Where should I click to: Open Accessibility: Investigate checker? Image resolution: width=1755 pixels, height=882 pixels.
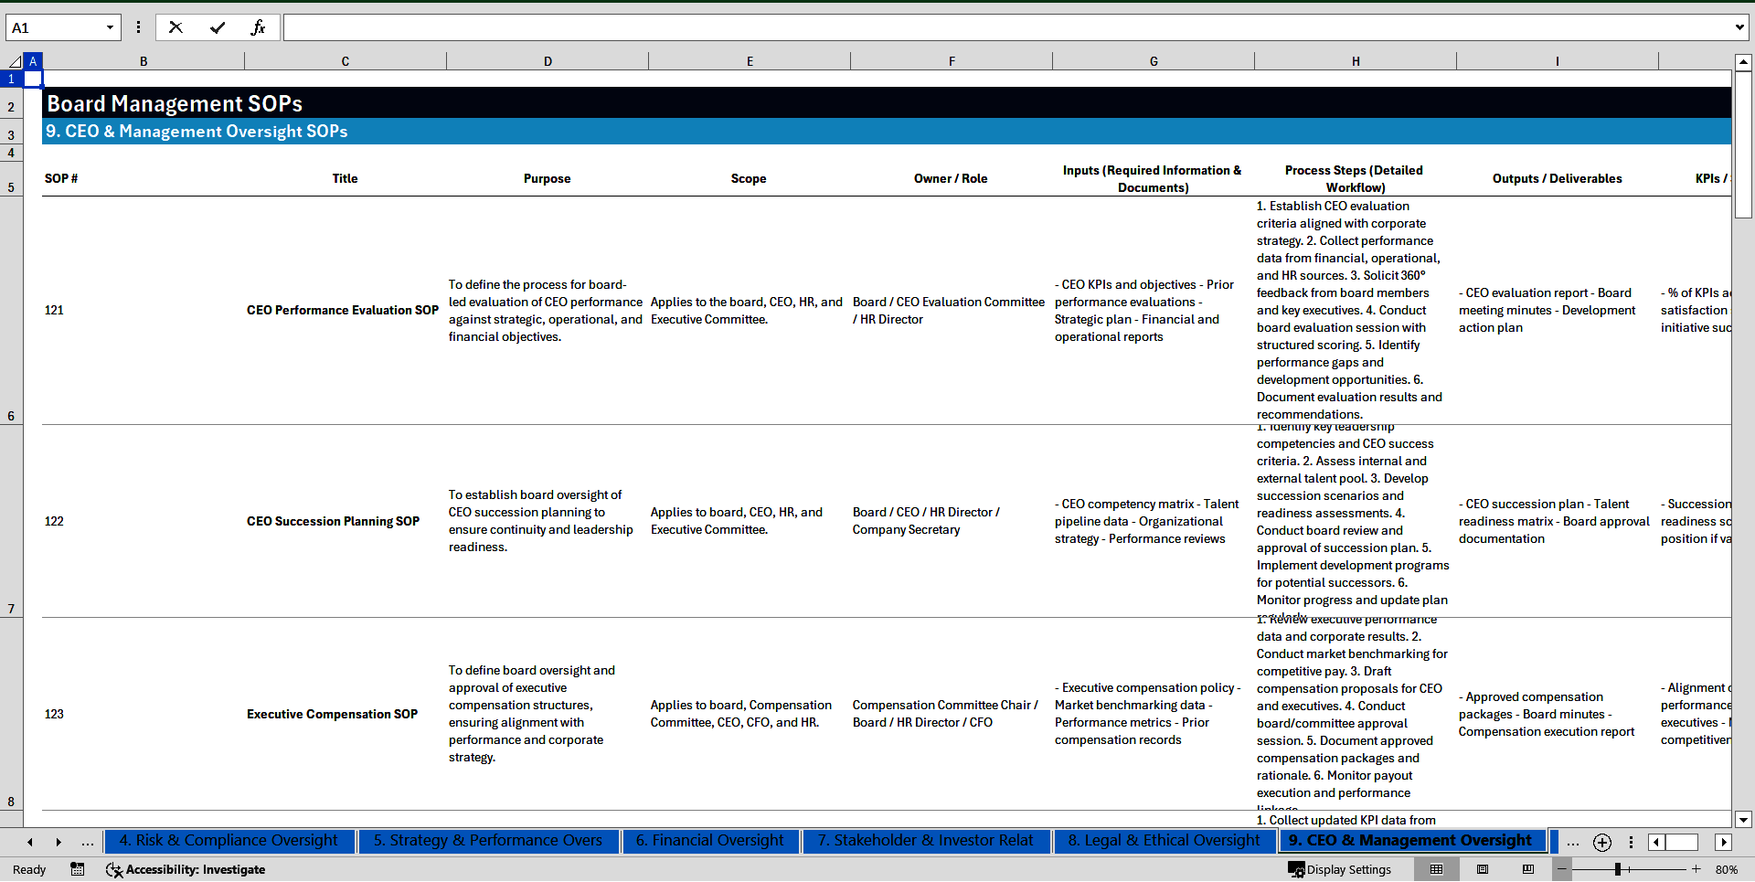[186, 869]
